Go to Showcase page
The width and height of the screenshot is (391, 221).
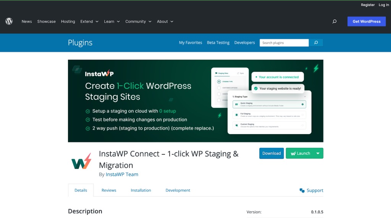[46, 21]
